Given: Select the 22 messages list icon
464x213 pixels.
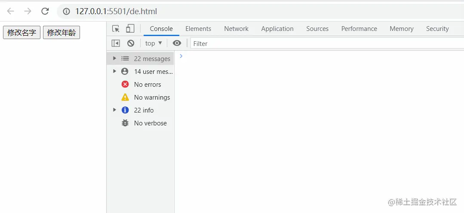Looking at the screenshot, I should 125,58.
